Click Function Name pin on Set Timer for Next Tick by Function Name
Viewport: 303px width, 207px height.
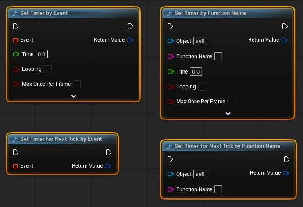[x=171, y=189]
